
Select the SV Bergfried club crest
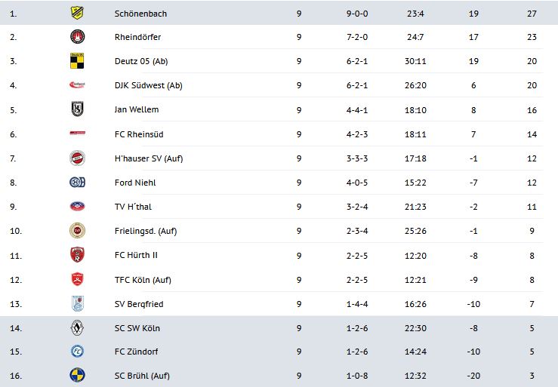point(77,303)
